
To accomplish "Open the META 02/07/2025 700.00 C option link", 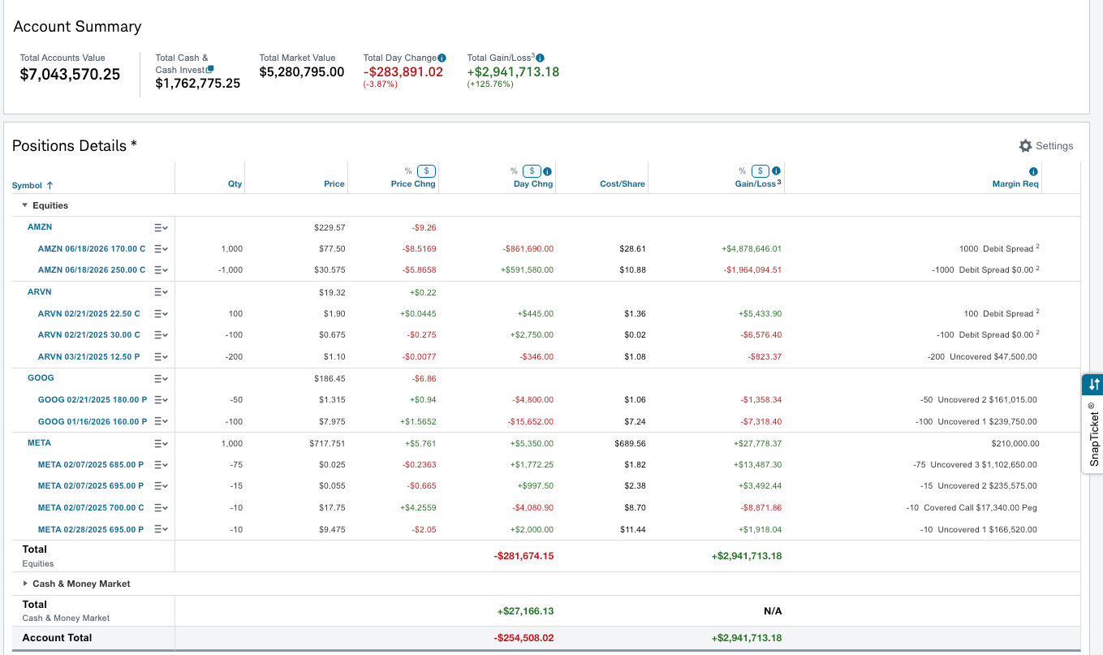I will (x=91, y=508).
